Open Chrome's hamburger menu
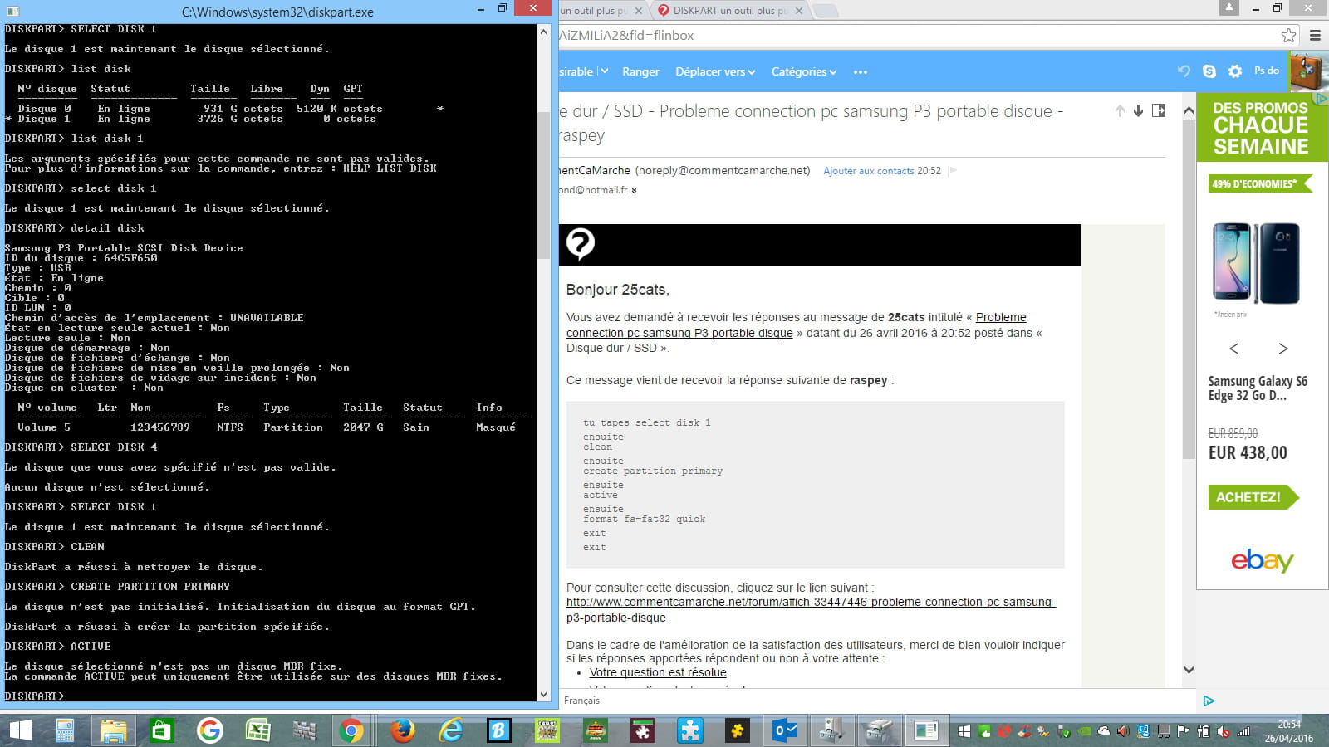The height and width of the screenshot is (747, 1329). [1315, 35]
